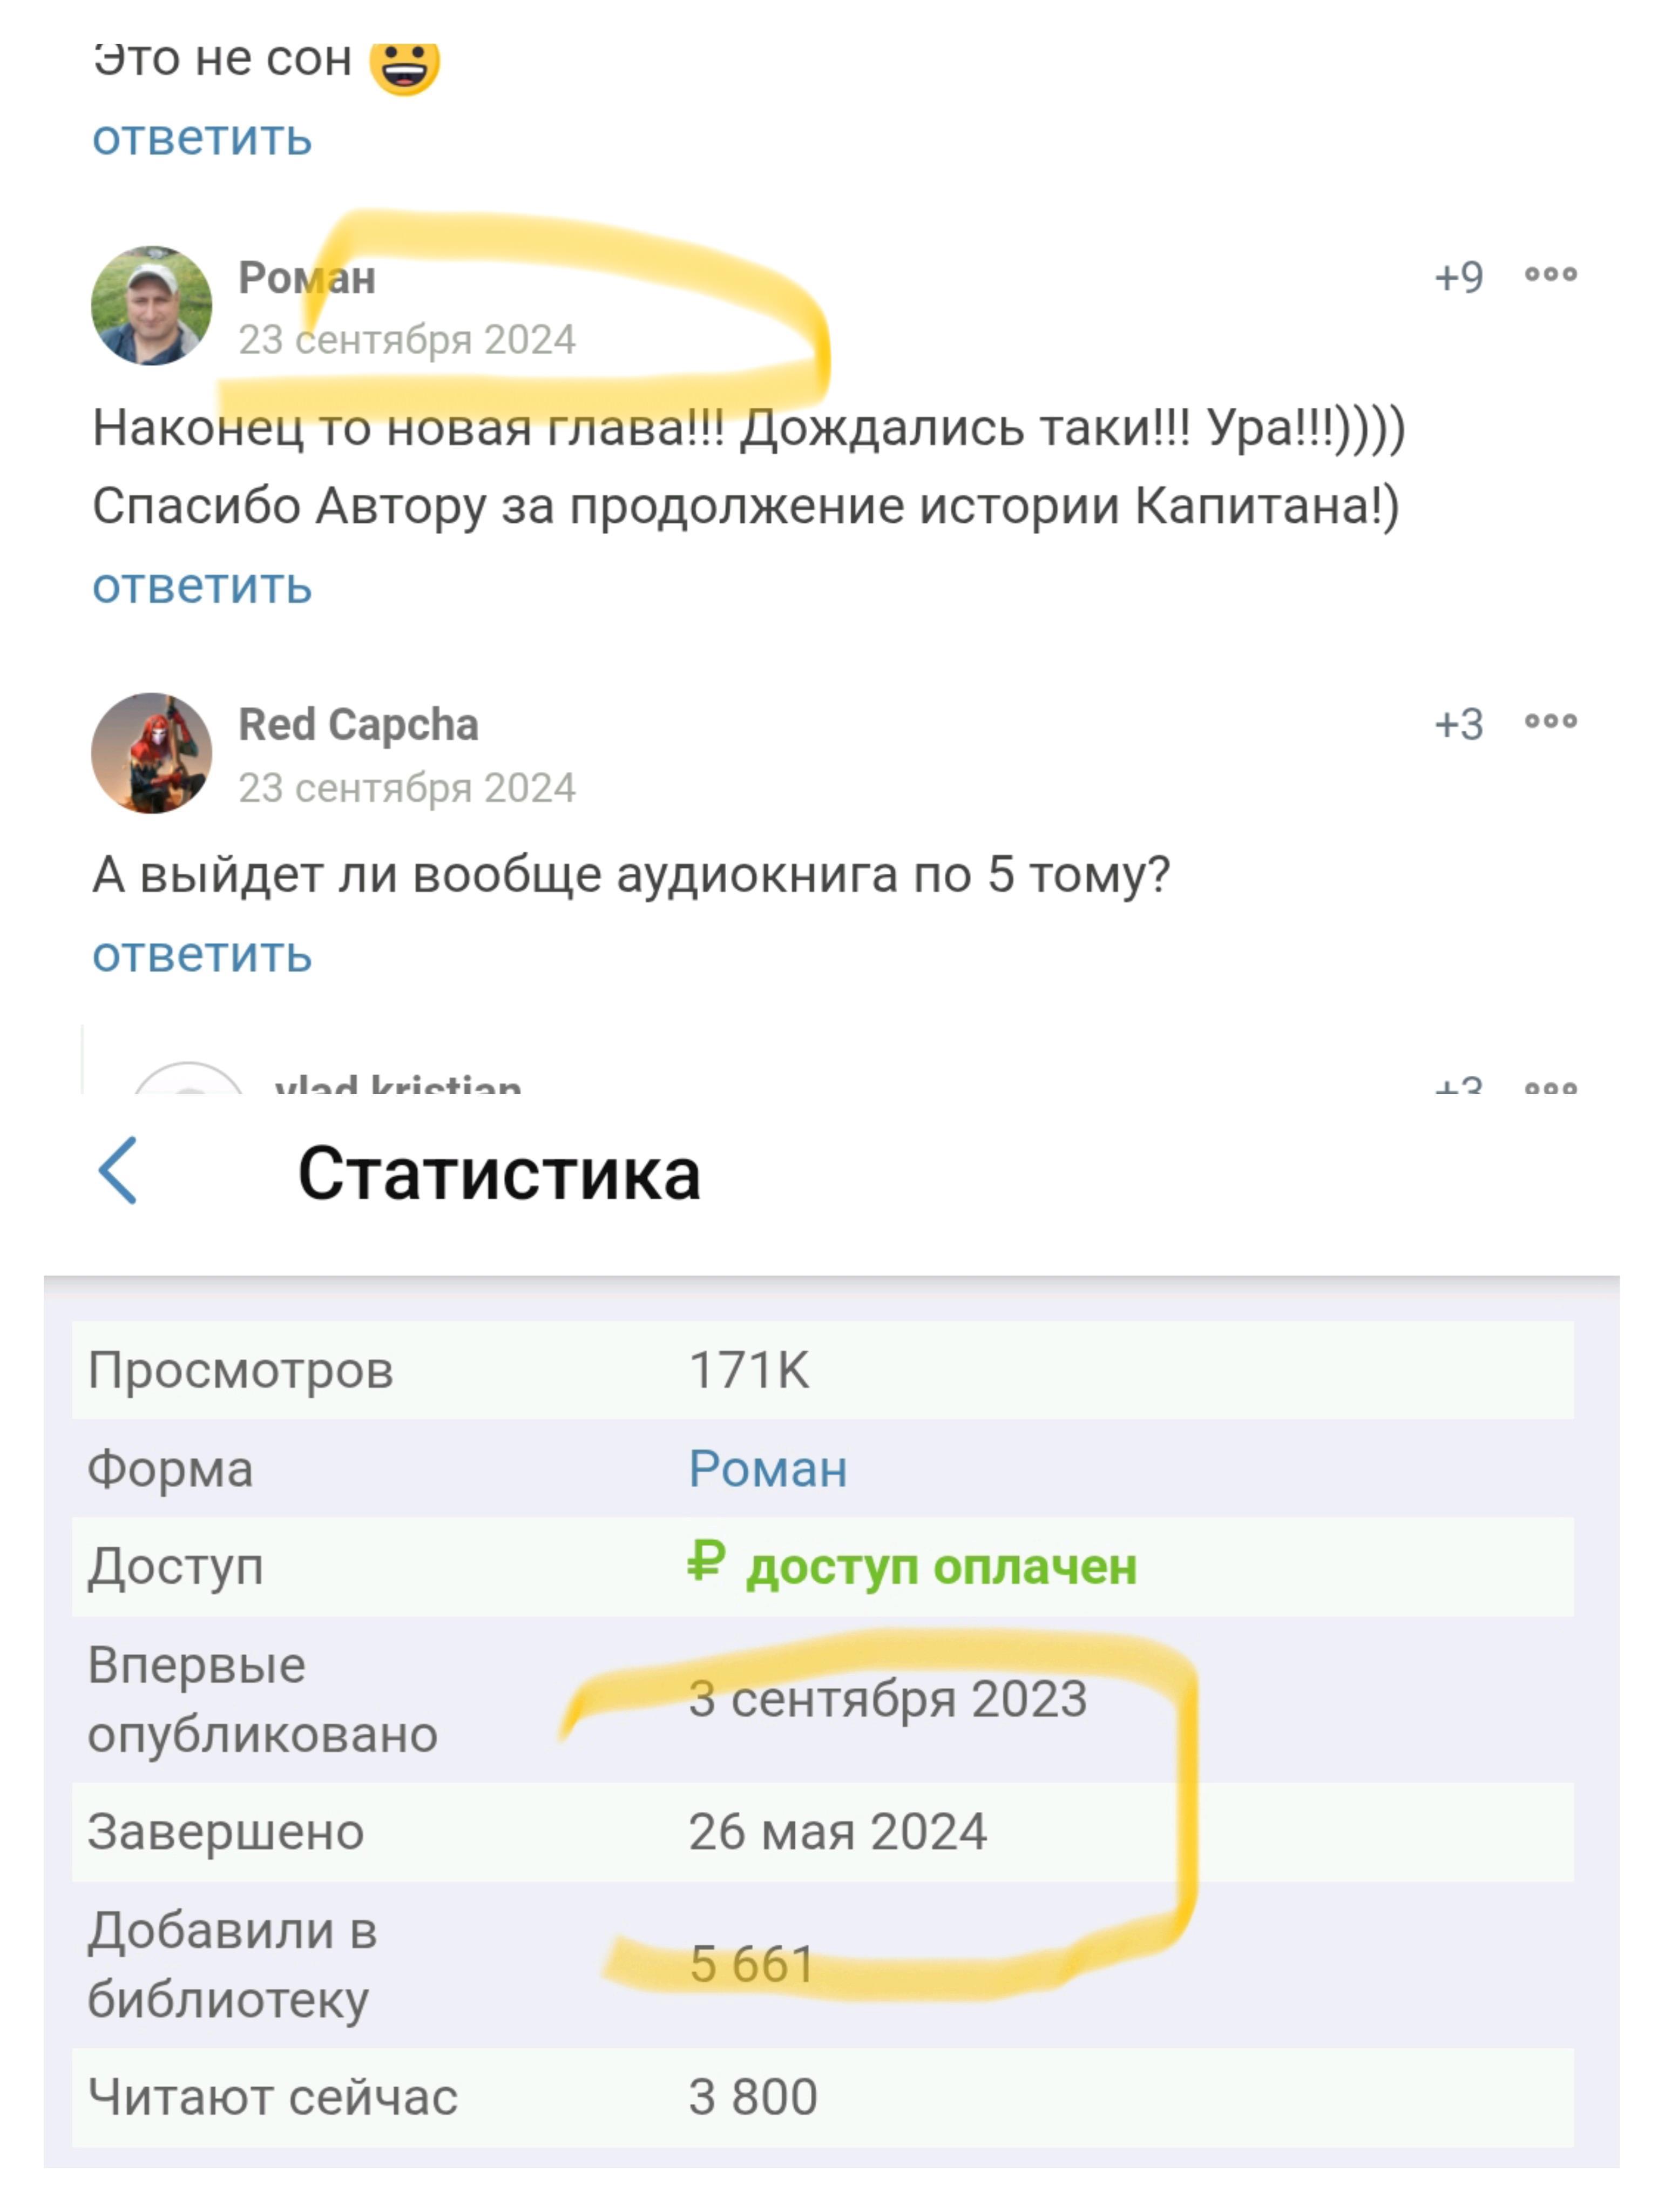The height and width of the screenshot is (2212, 1678).
Task: Open Роман's profile avatar
Action: tap(151, 306)
